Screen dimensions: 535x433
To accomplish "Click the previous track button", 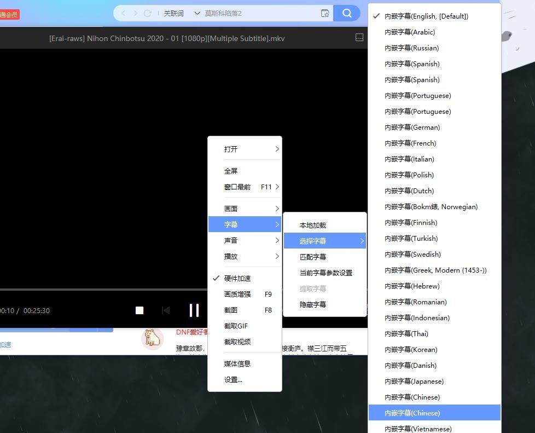I will pyautogui.click(x=166, y=310).
